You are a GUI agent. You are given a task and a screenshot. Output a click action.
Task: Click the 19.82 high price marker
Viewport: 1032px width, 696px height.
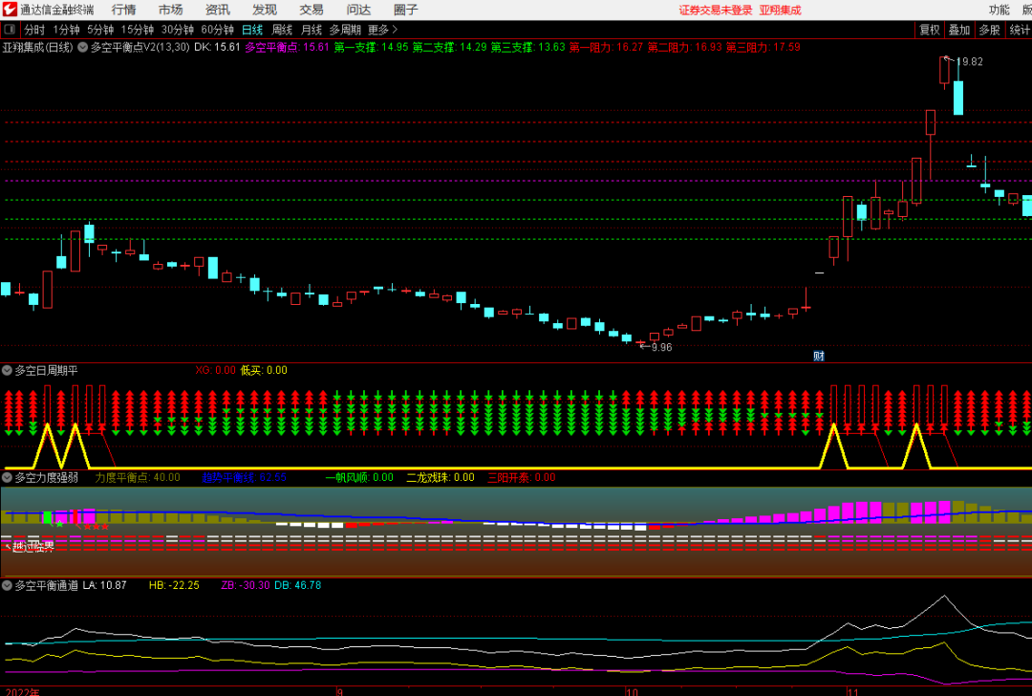point(967,61)
